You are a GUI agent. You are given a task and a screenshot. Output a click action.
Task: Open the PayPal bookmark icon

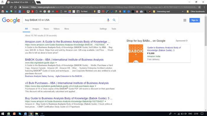coord(112,11)
